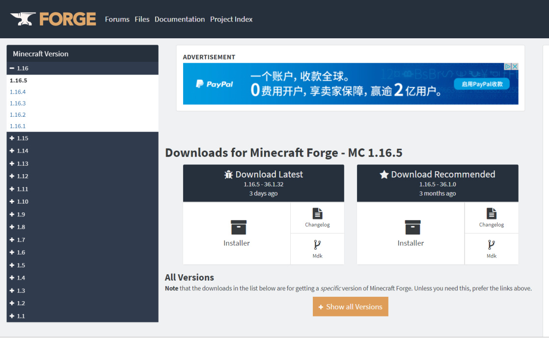Open the Changelog for version 36.1.0

[491, 217]
